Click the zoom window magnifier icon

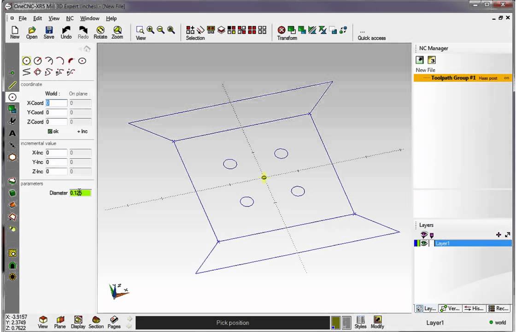(x=140, y=30)
